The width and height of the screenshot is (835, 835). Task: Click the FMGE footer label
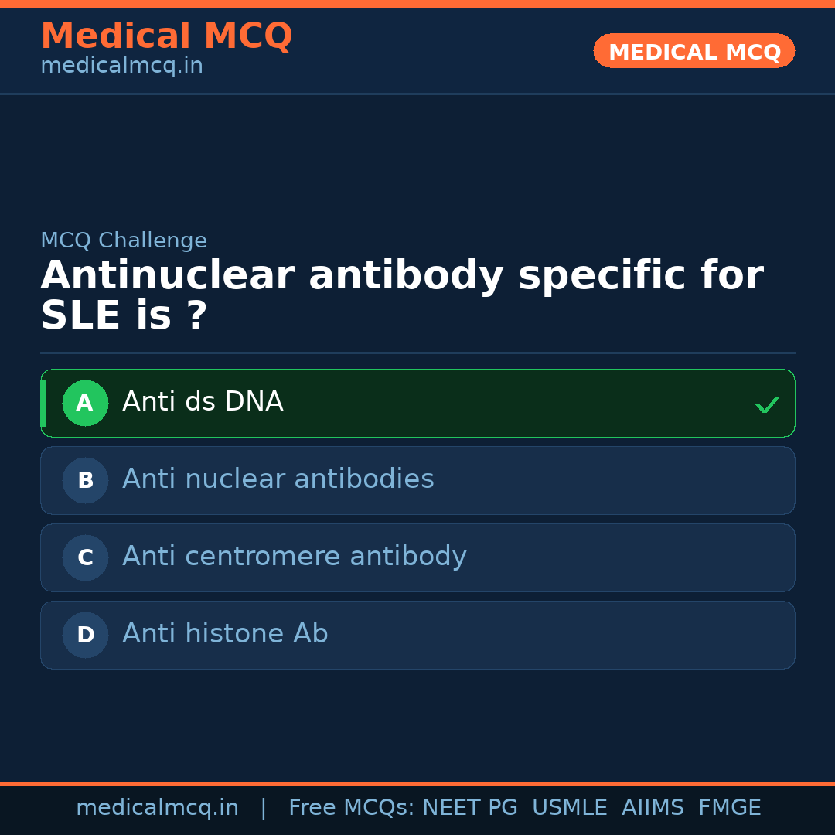(x=729, y=808)
